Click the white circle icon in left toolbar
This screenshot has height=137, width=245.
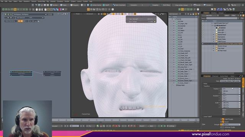[x=63, y=10]
